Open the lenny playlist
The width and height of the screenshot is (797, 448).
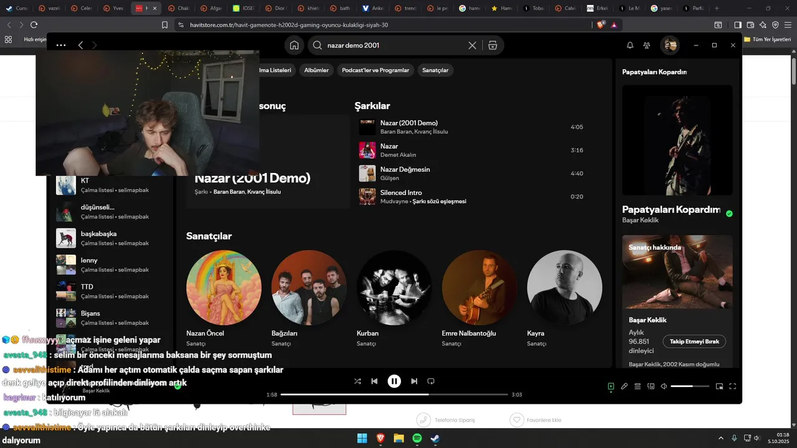tap(111, 264)
